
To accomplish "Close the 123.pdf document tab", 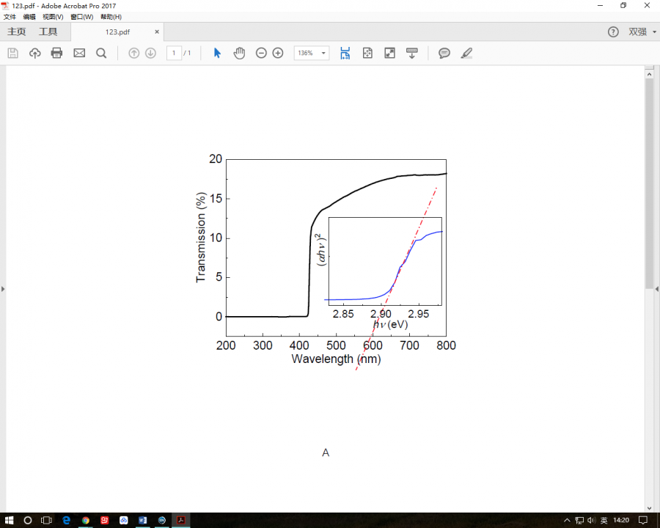I will pos(157,32).
